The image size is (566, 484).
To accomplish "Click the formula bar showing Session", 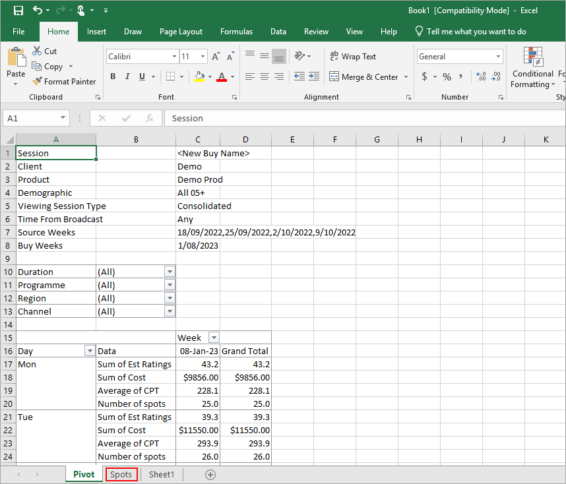I will tap(365, 119).
